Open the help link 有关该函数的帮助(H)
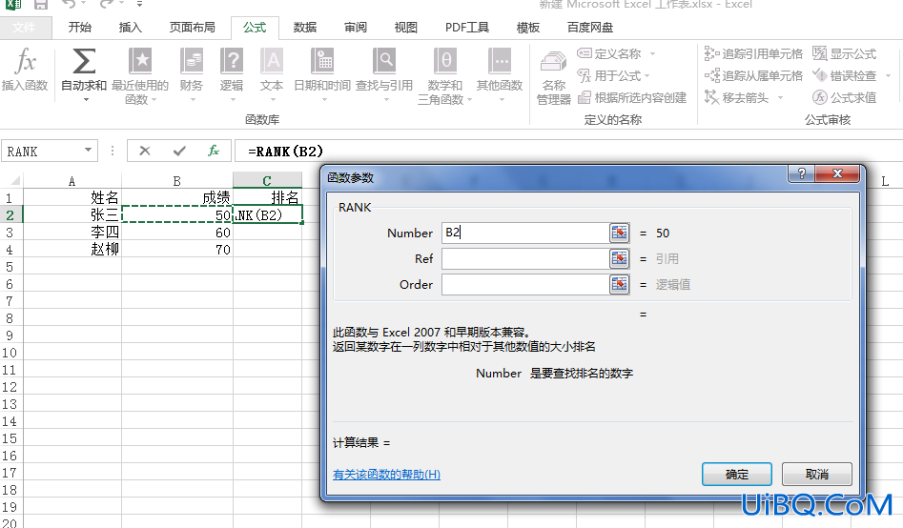The width and height of the screenshot is (903, 528). coord(386,474)
